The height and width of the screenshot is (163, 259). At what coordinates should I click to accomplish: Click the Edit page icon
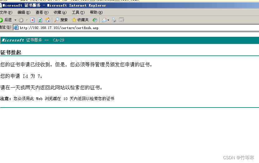pyautogui.click(x=122, y=20)
